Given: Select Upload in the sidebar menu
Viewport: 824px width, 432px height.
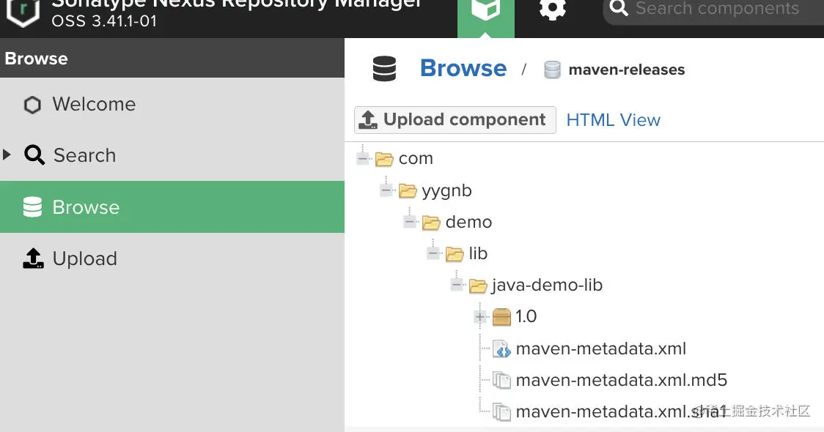Looking at the screenshot, I should coord(84,258).
